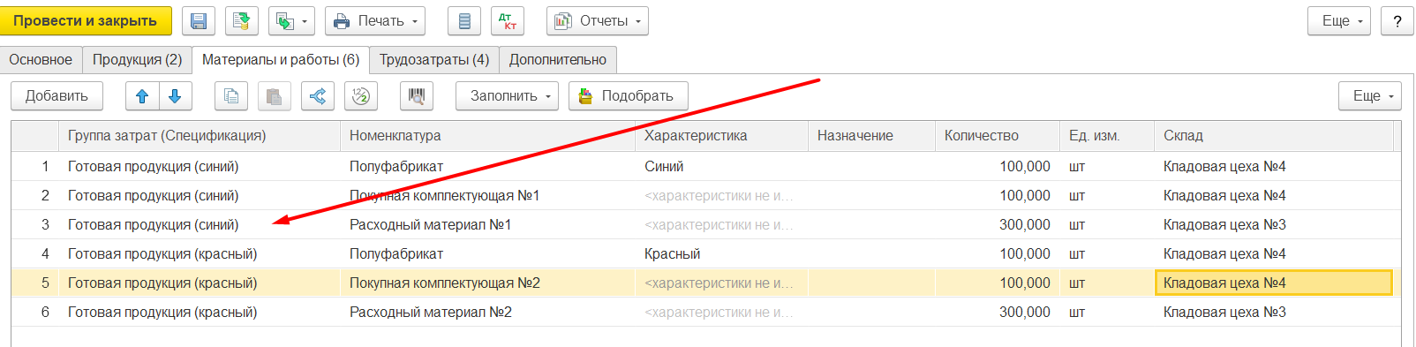Open the Печать dropdown
Image resolution: width=1416 pixels, height=347 pixels.
point(374,20)
